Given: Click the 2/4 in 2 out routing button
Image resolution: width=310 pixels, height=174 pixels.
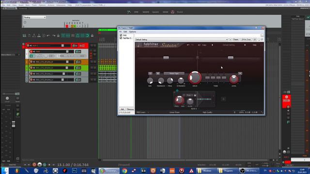Looking at the screenshot, I should (246, 40).
